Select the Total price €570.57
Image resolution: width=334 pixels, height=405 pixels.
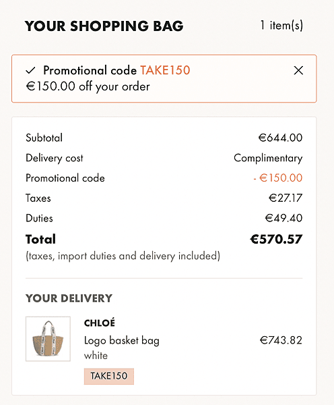[276, 239]
